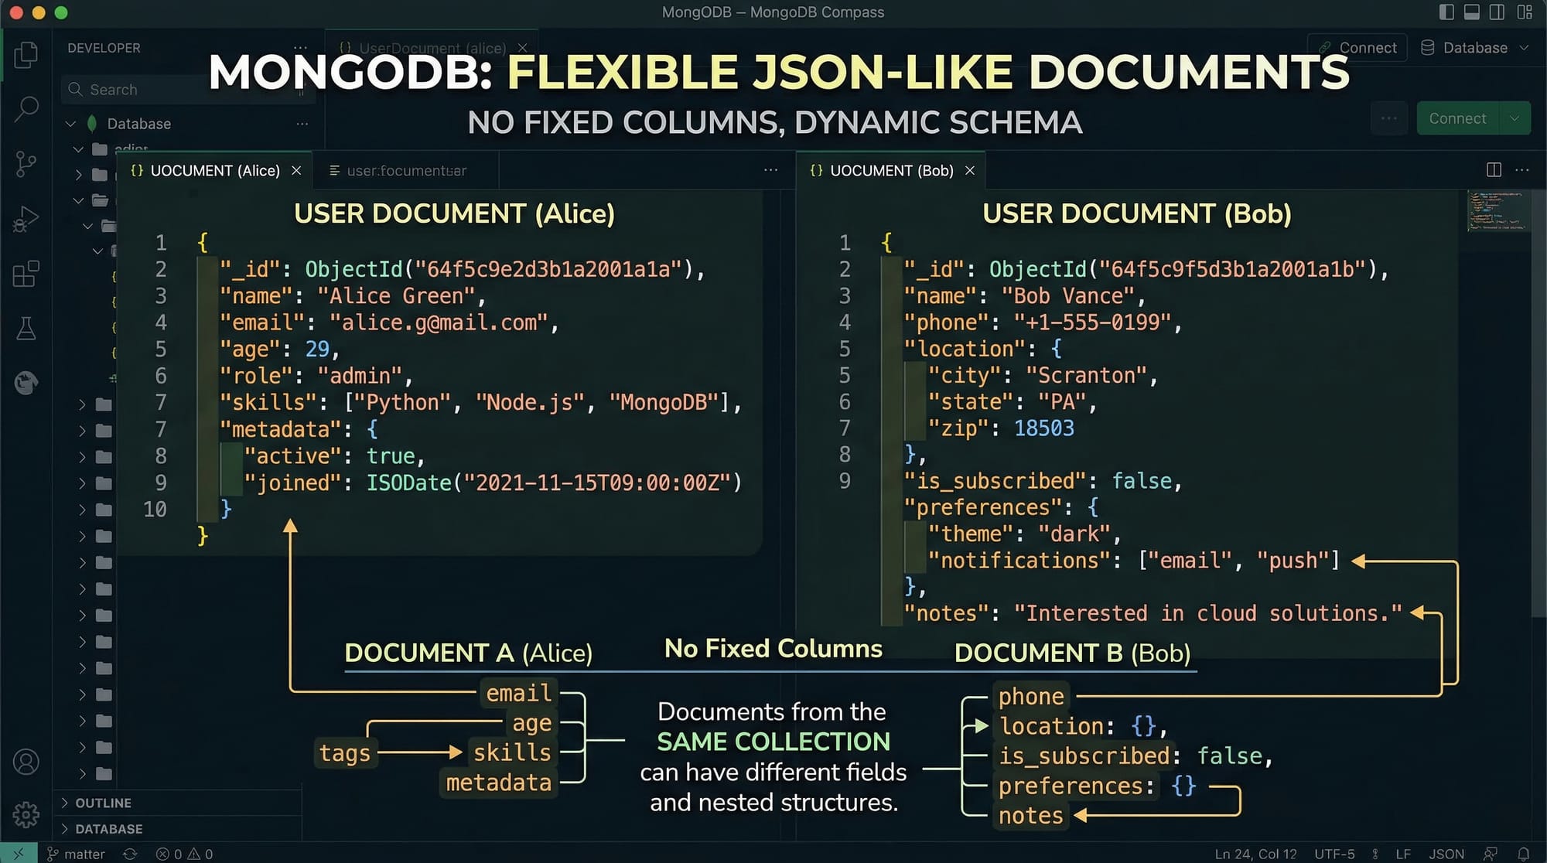Click the green Connect button
This screenshot has height=863, width=1547.
click(1457, 118)
